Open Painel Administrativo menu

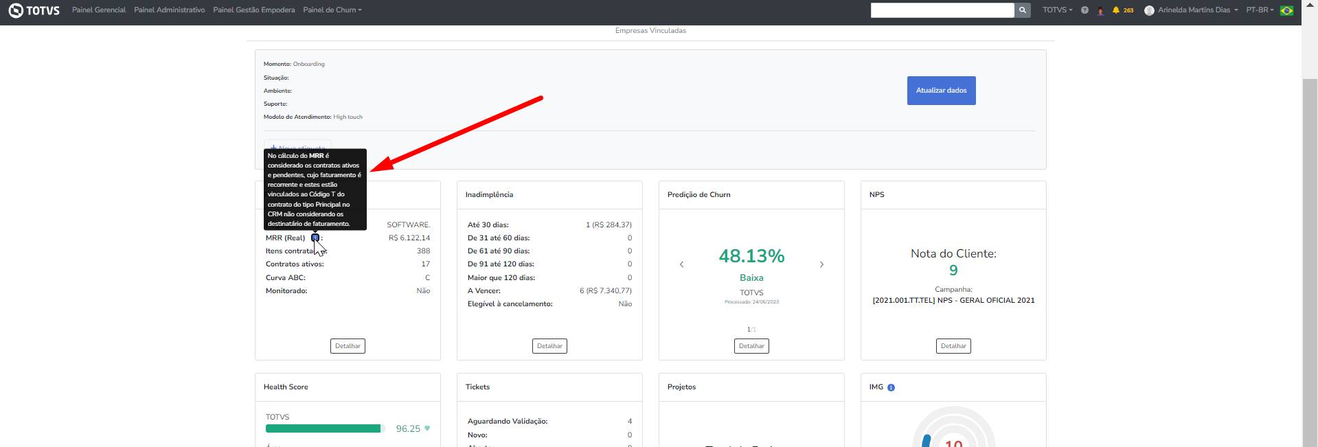click(x=170, y=10)
